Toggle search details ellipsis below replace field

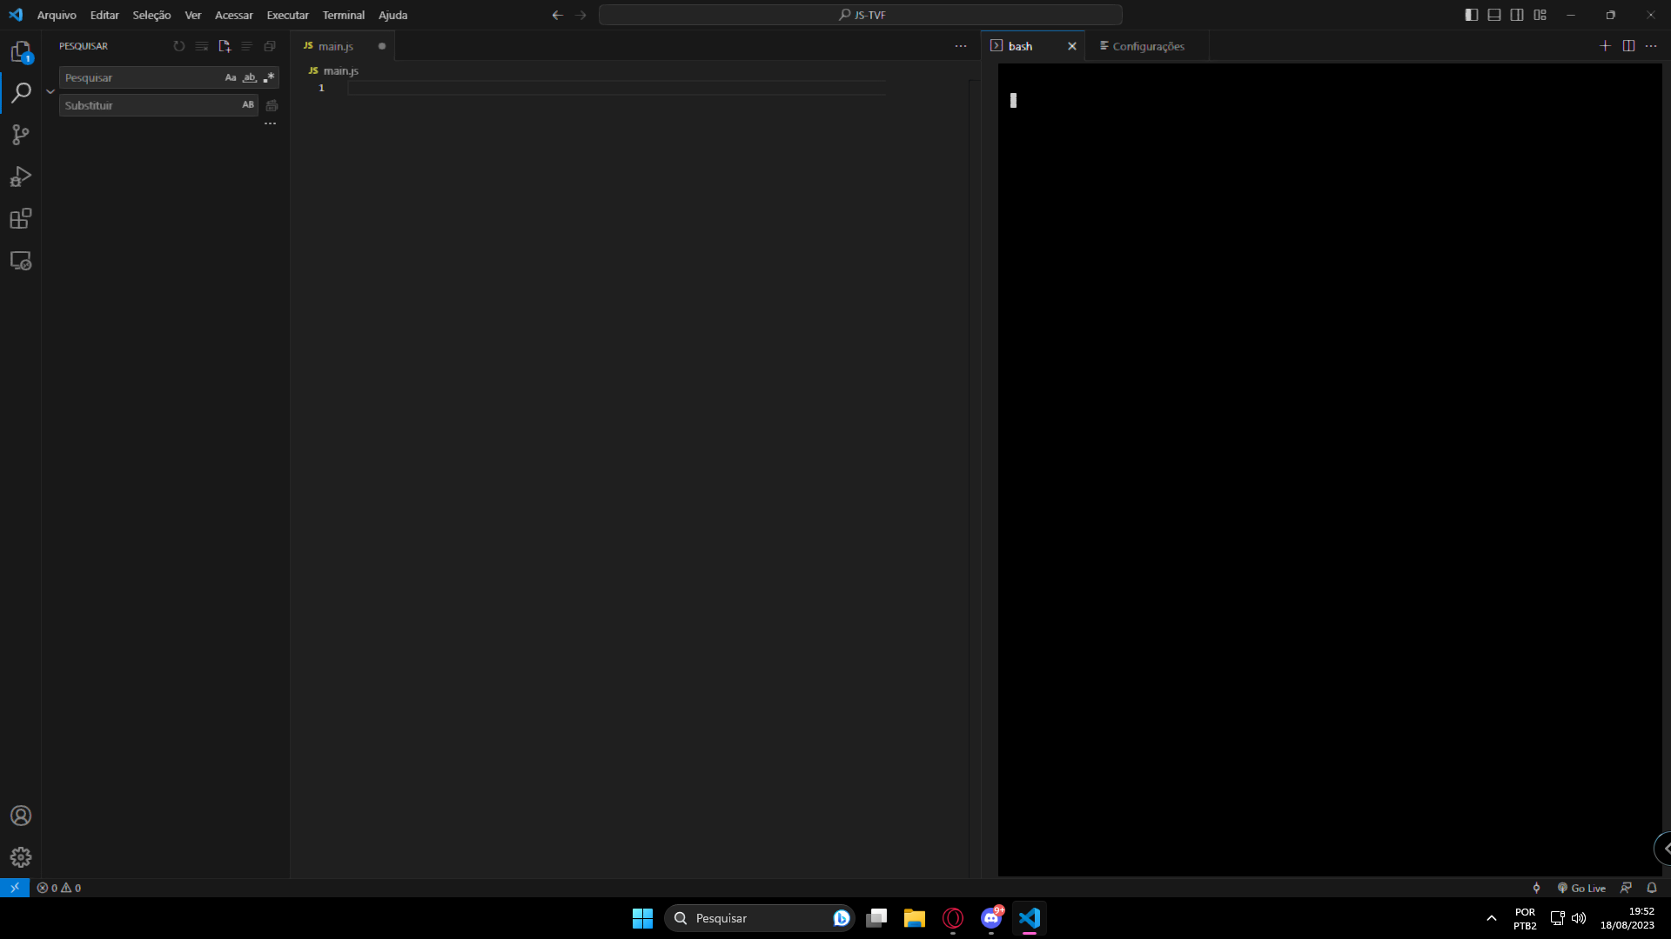tap(270, 123)
